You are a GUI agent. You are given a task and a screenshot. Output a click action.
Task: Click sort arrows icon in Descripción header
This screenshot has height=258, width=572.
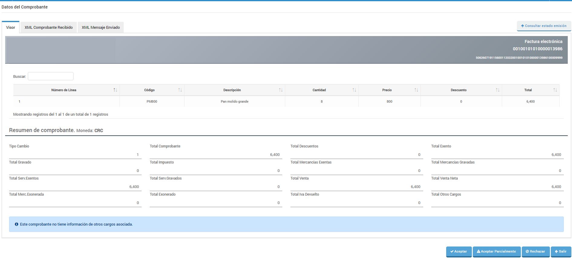(x=281, y=90)
